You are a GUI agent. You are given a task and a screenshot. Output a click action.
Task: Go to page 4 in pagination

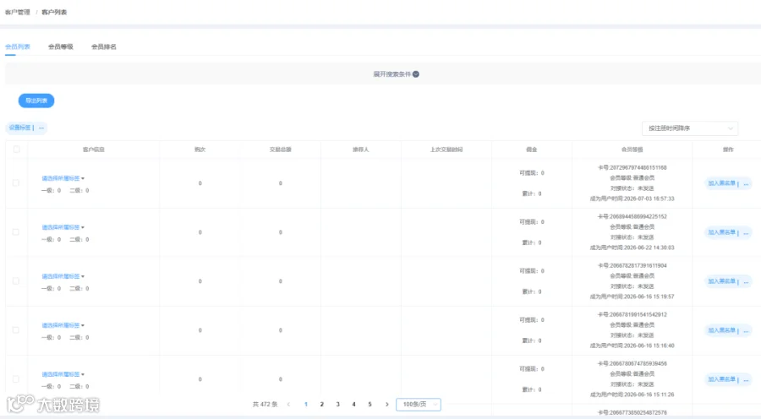[353, 405]
